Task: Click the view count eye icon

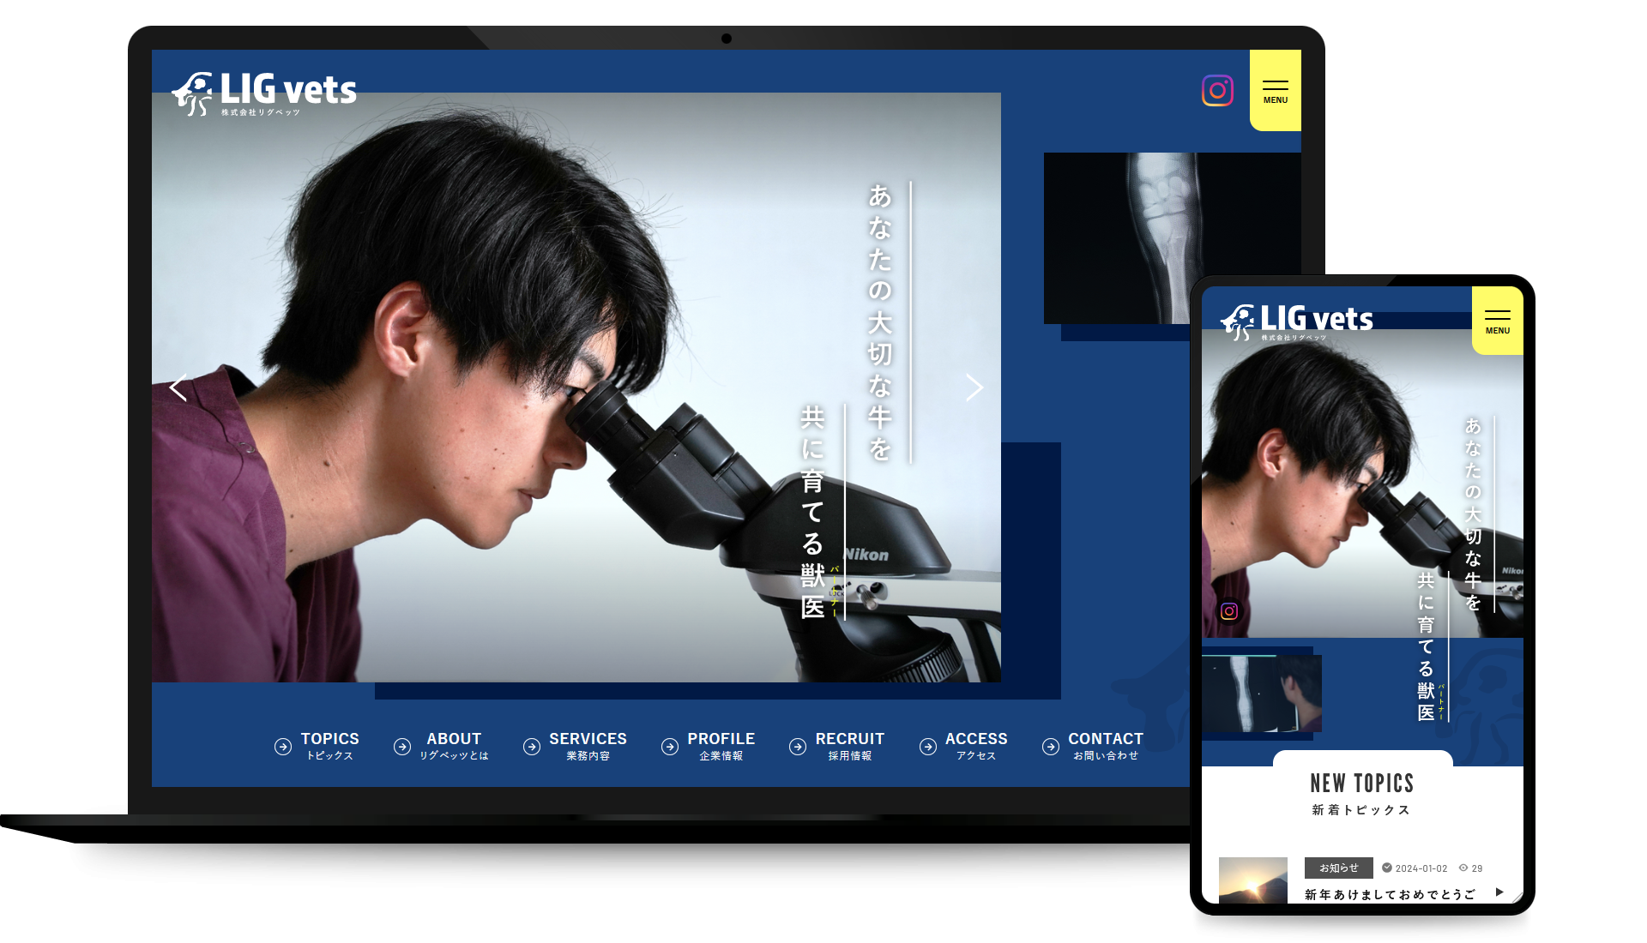Action: coord(1463,868)
